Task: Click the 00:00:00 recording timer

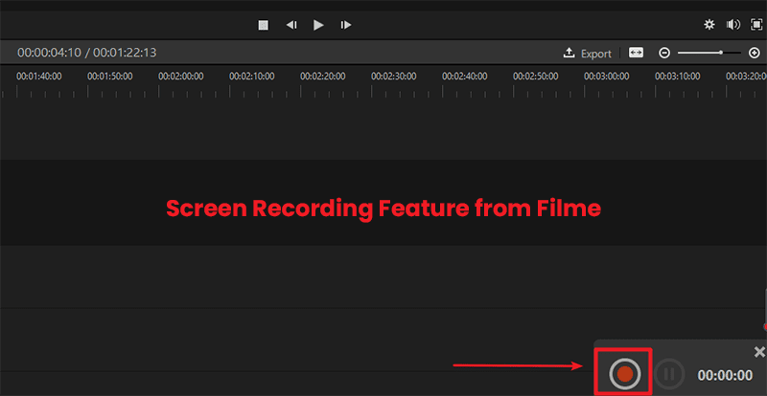Action: point(725,375)
